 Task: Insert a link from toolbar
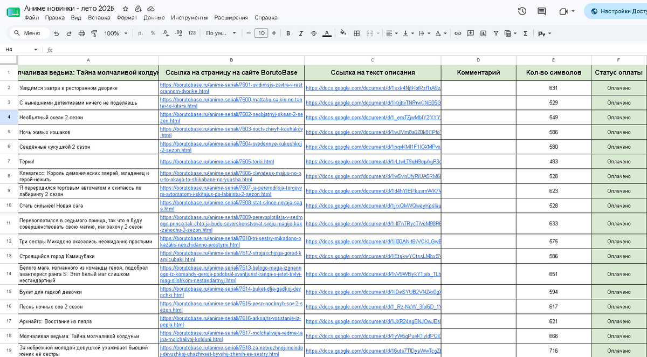point(458,33)
